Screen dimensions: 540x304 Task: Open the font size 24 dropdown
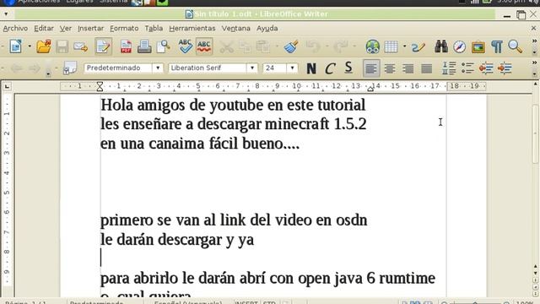[292, 68]
